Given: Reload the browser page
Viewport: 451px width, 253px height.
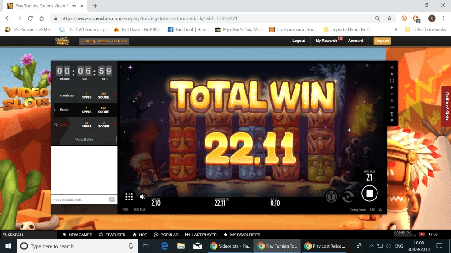Looking at the screenshot, I should 30,18.
